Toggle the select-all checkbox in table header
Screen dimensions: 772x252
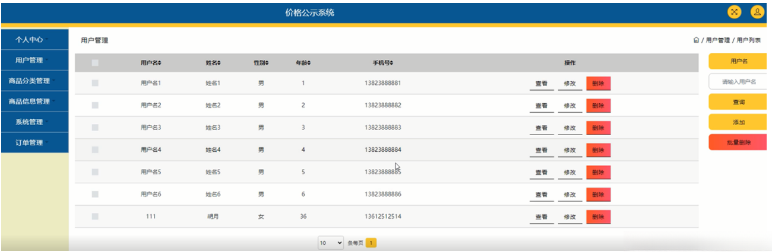tap(95, 63)
